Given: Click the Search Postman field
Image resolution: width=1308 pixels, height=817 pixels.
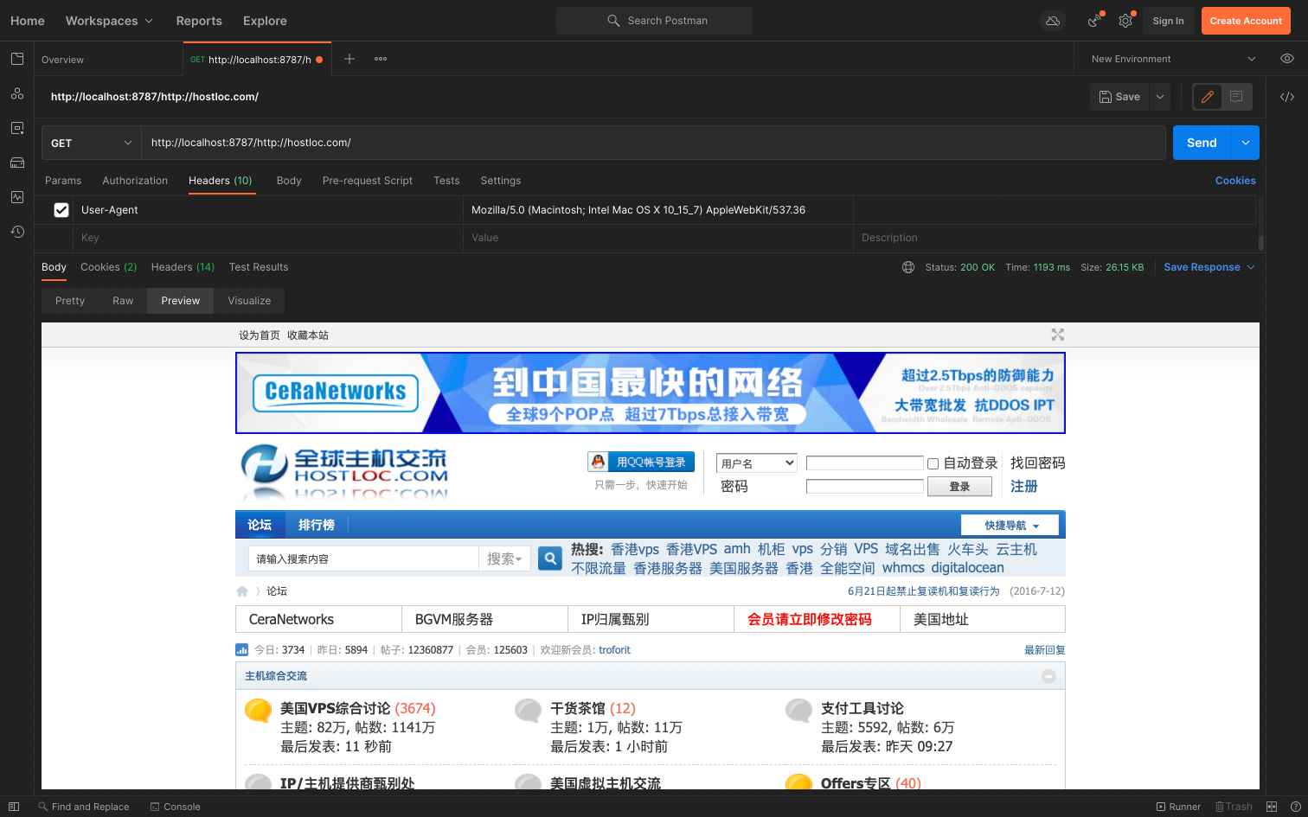Looking at the screenshot, I should pos(654,21).
